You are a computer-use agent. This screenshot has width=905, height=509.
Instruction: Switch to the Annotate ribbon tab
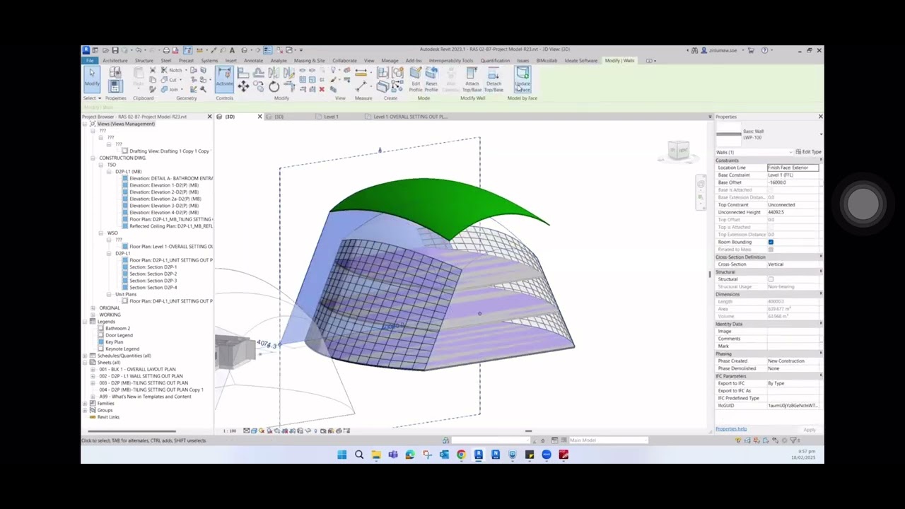[253, 61]
